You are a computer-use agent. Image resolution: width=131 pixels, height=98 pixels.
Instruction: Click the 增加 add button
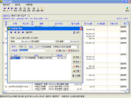pyautogui.click(x=76, y=57)
